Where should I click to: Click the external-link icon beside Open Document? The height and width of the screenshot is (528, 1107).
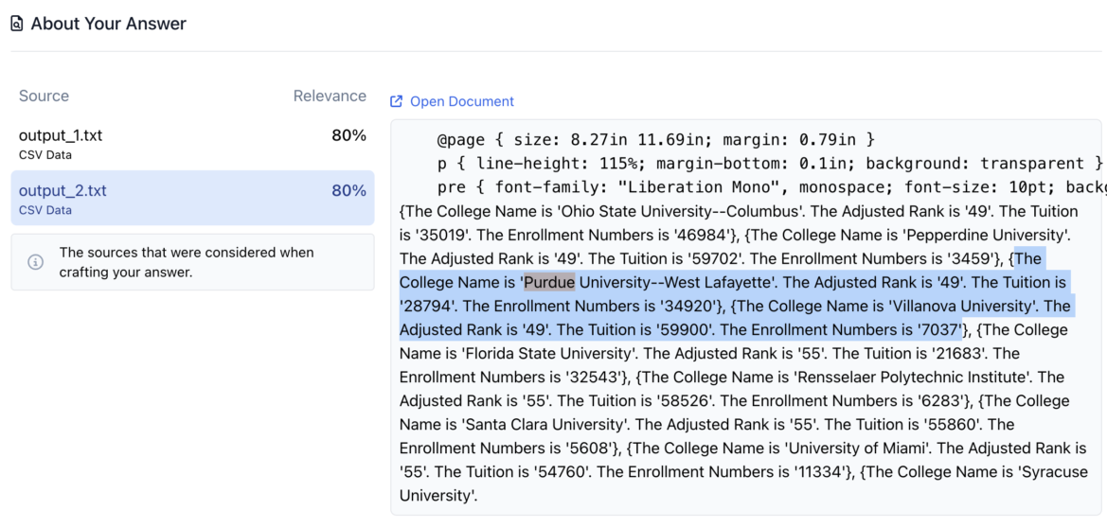397,101
